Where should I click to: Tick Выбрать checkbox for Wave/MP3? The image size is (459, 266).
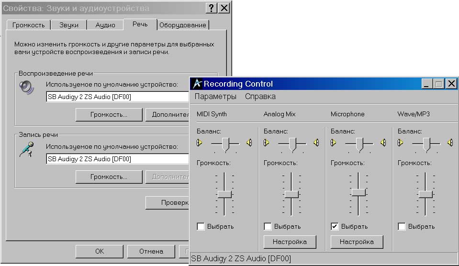402,226
